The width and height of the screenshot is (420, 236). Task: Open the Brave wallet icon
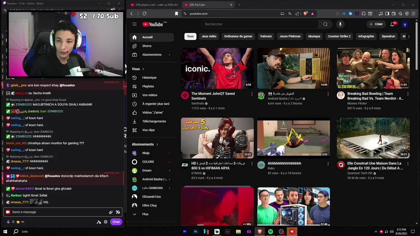(394, 13)
